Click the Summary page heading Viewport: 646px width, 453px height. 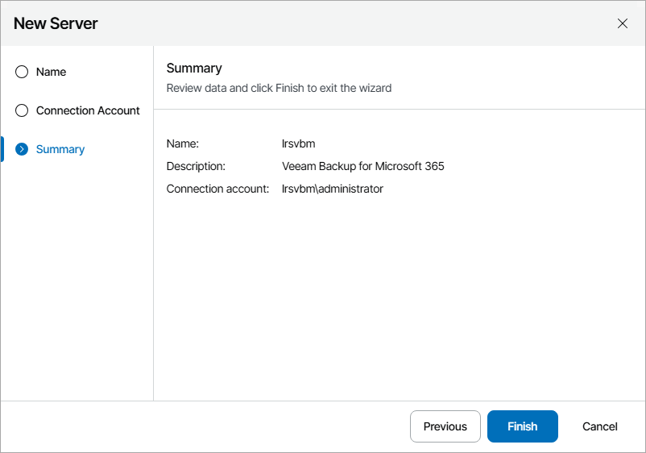pos(194,69)
